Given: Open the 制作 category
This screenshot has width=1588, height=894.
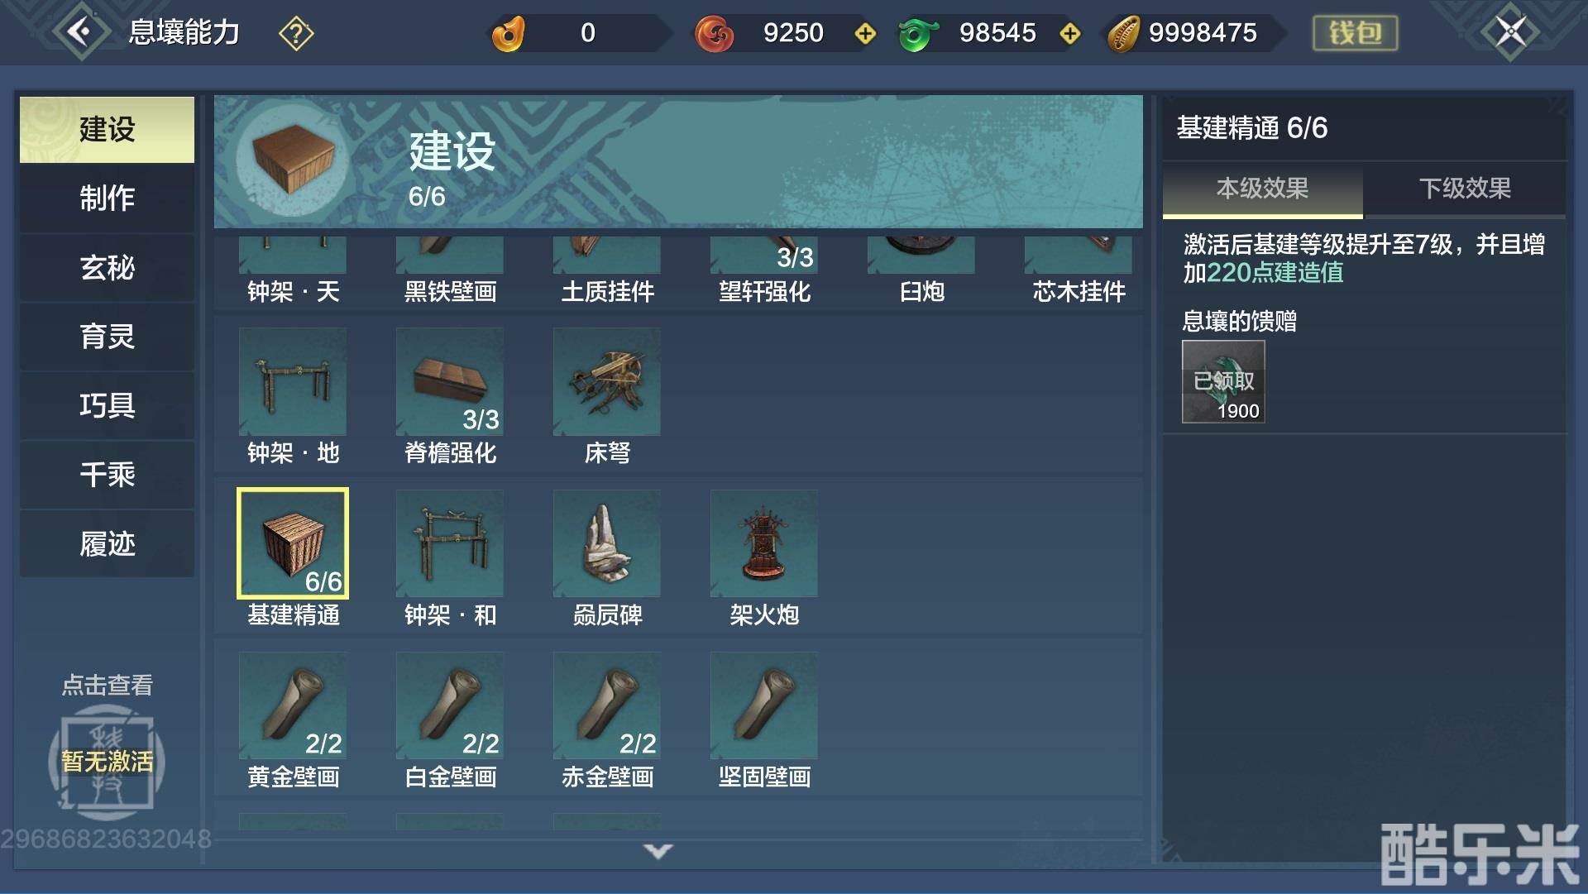Looking at the screenshot, I should tap(108, 198).
